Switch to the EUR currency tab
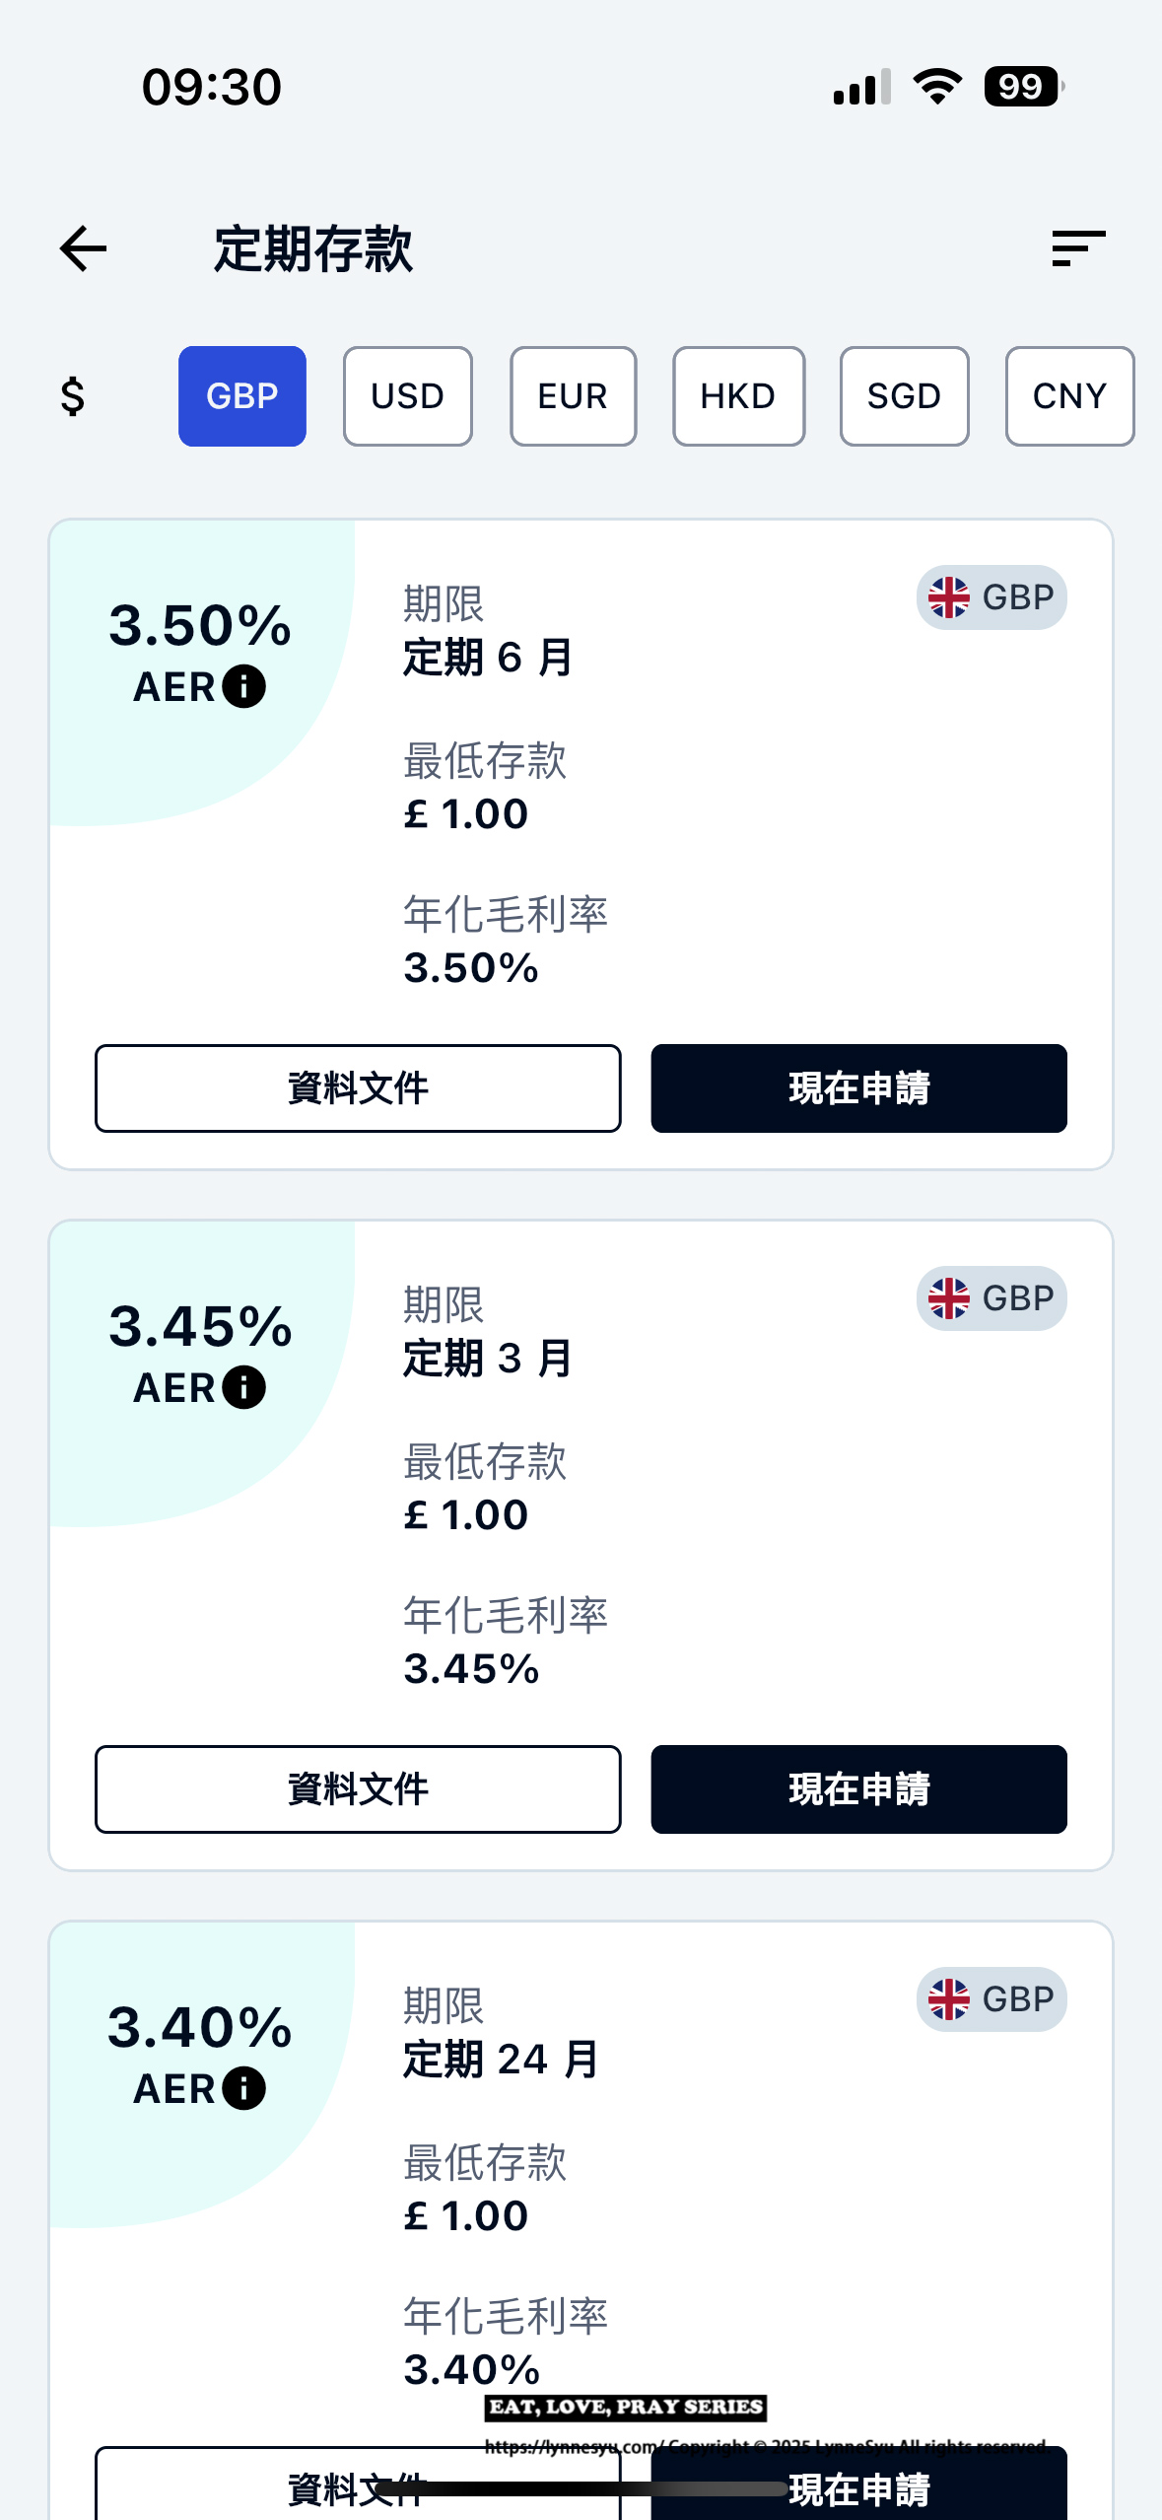 pyautogui.click(x=573, y=396)
